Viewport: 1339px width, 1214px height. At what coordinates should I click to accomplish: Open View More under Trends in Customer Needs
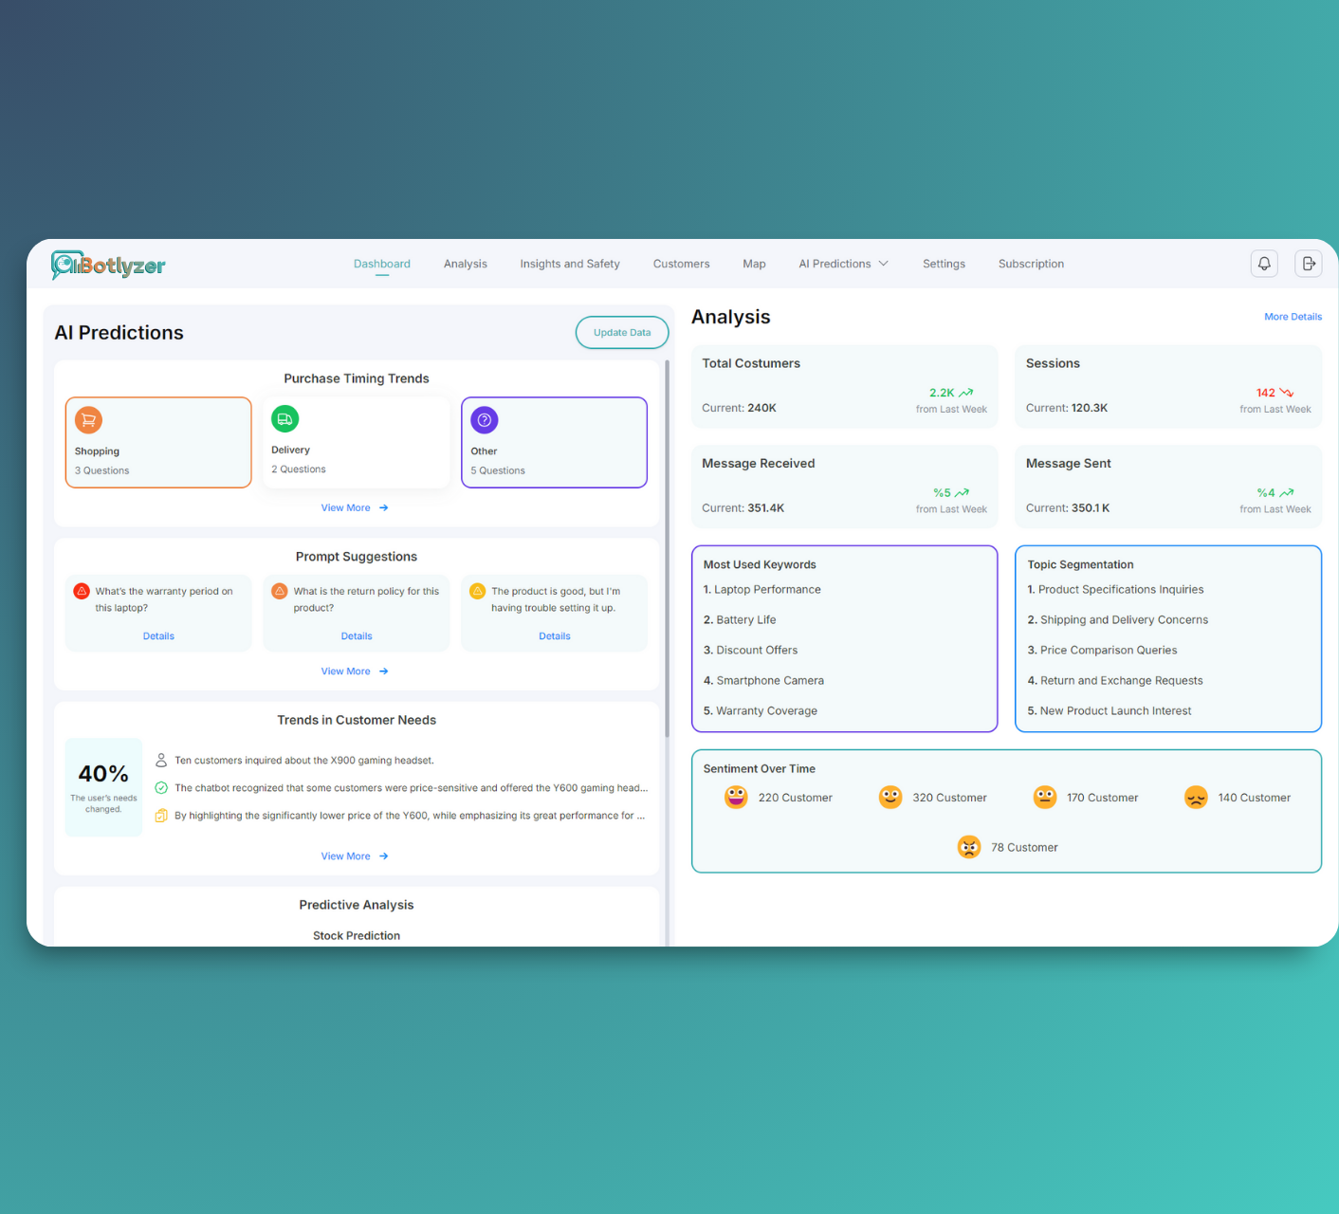[354, 856]
